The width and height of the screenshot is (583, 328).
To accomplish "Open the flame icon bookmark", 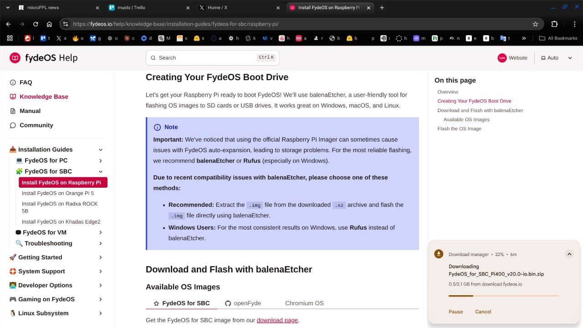I will (x=78, y=38).
